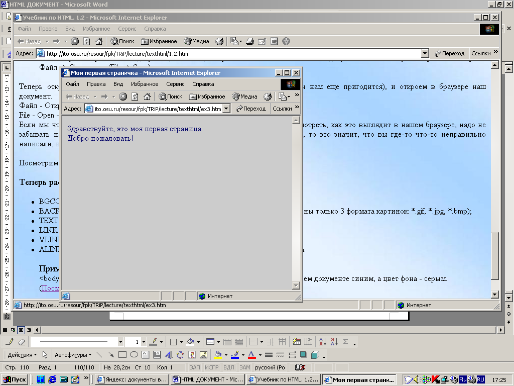The width and height of the screenshot is (514, 386).
Task: Select the Oval drawing tool
Action: click(x=134, y=355)
